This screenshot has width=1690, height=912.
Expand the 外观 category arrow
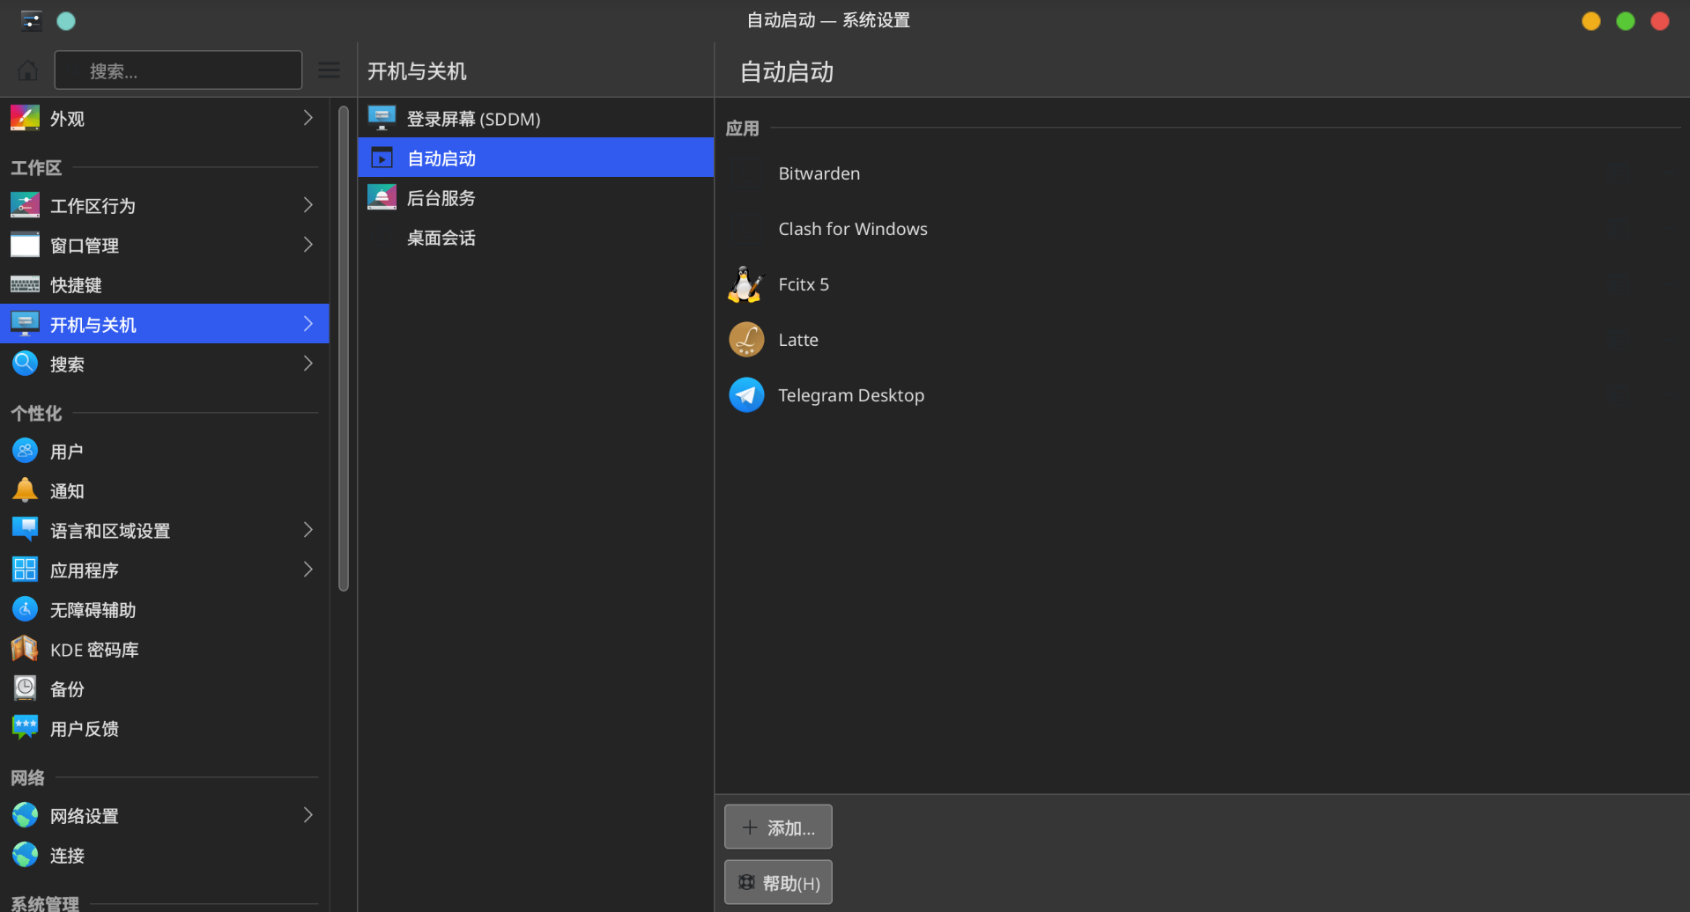pos(308,118)
